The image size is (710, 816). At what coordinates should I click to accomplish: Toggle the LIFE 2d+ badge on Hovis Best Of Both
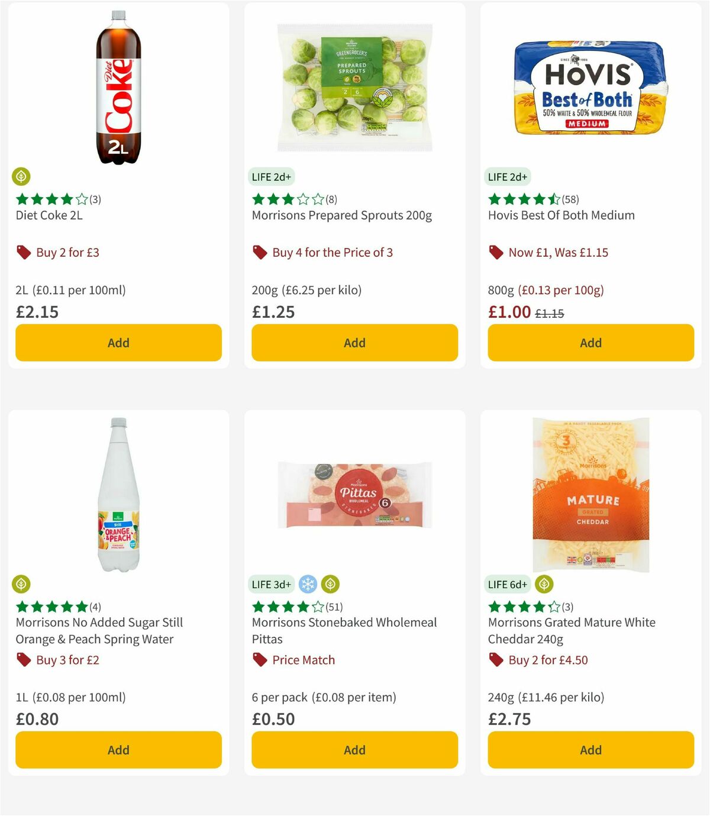tap(507, 176)
